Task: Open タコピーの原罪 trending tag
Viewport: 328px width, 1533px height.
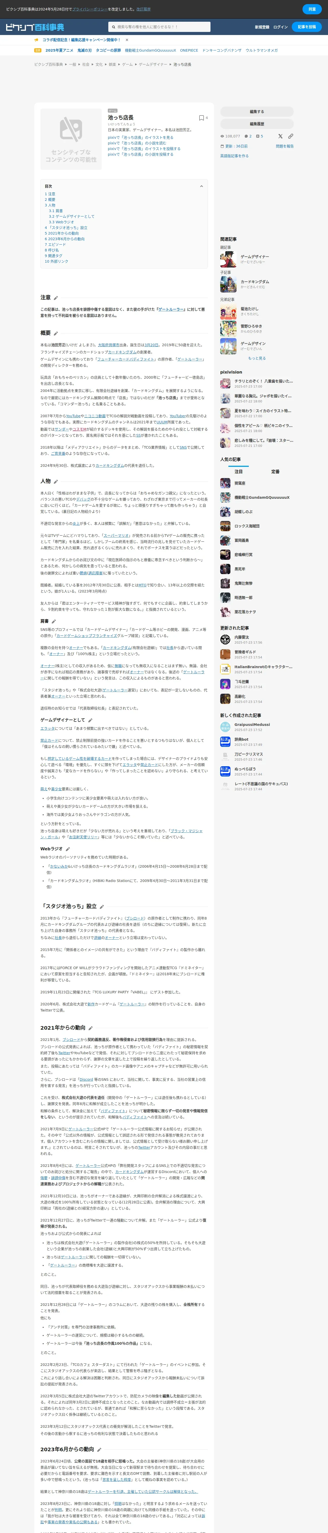Action: tap(108, 51)
